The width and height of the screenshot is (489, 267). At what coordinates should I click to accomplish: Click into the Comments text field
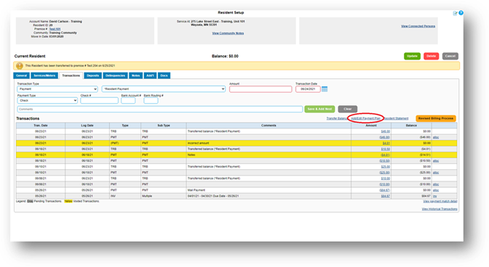160,109
